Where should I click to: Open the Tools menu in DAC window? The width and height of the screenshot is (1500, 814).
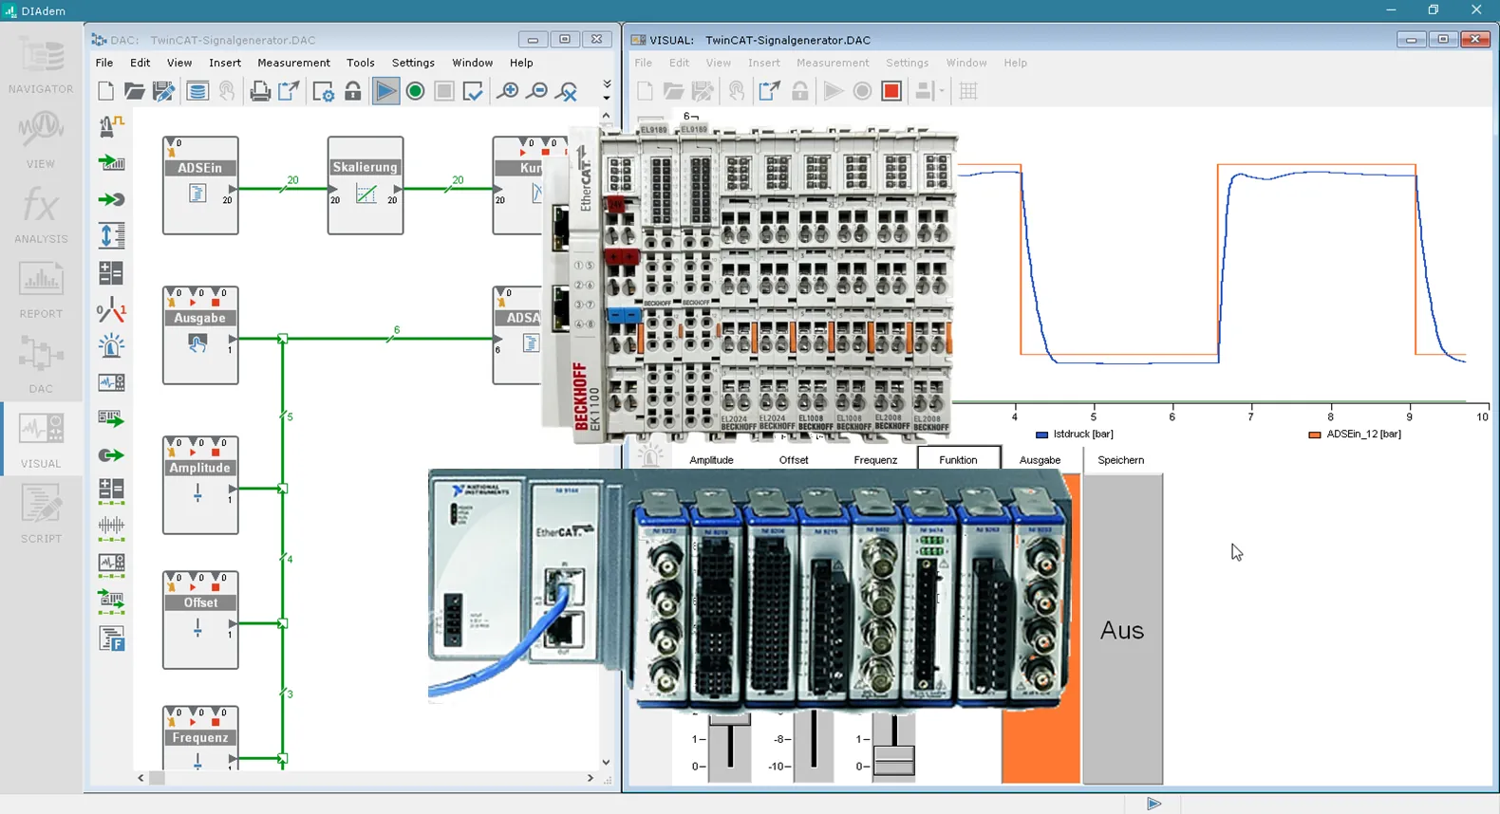(x=361, y=63)
